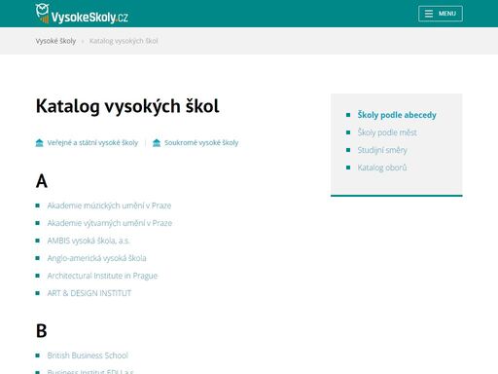Screen dimensions: 498x374
Task: Click the letter A section heading
Action: (x=42, y=181)
